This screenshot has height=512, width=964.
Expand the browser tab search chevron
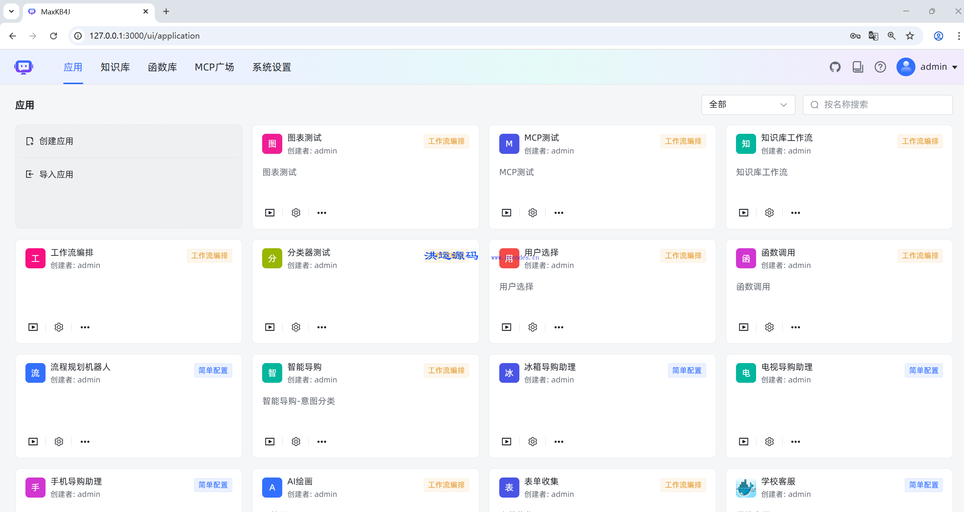pos(11,11)
